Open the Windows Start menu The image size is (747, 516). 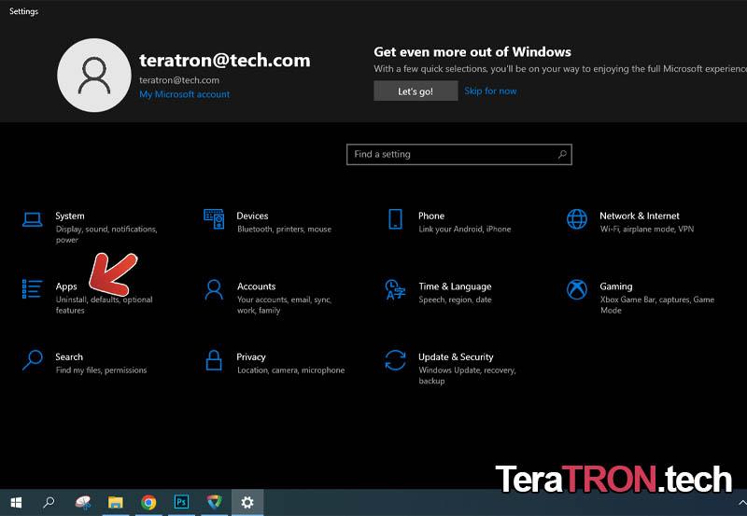pos(16,502)
